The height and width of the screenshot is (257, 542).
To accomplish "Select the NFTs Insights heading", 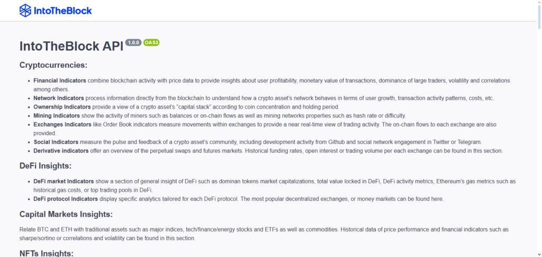I will 47,253.
